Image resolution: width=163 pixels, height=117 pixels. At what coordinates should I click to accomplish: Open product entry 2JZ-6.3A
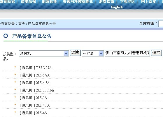coord(35,83)
